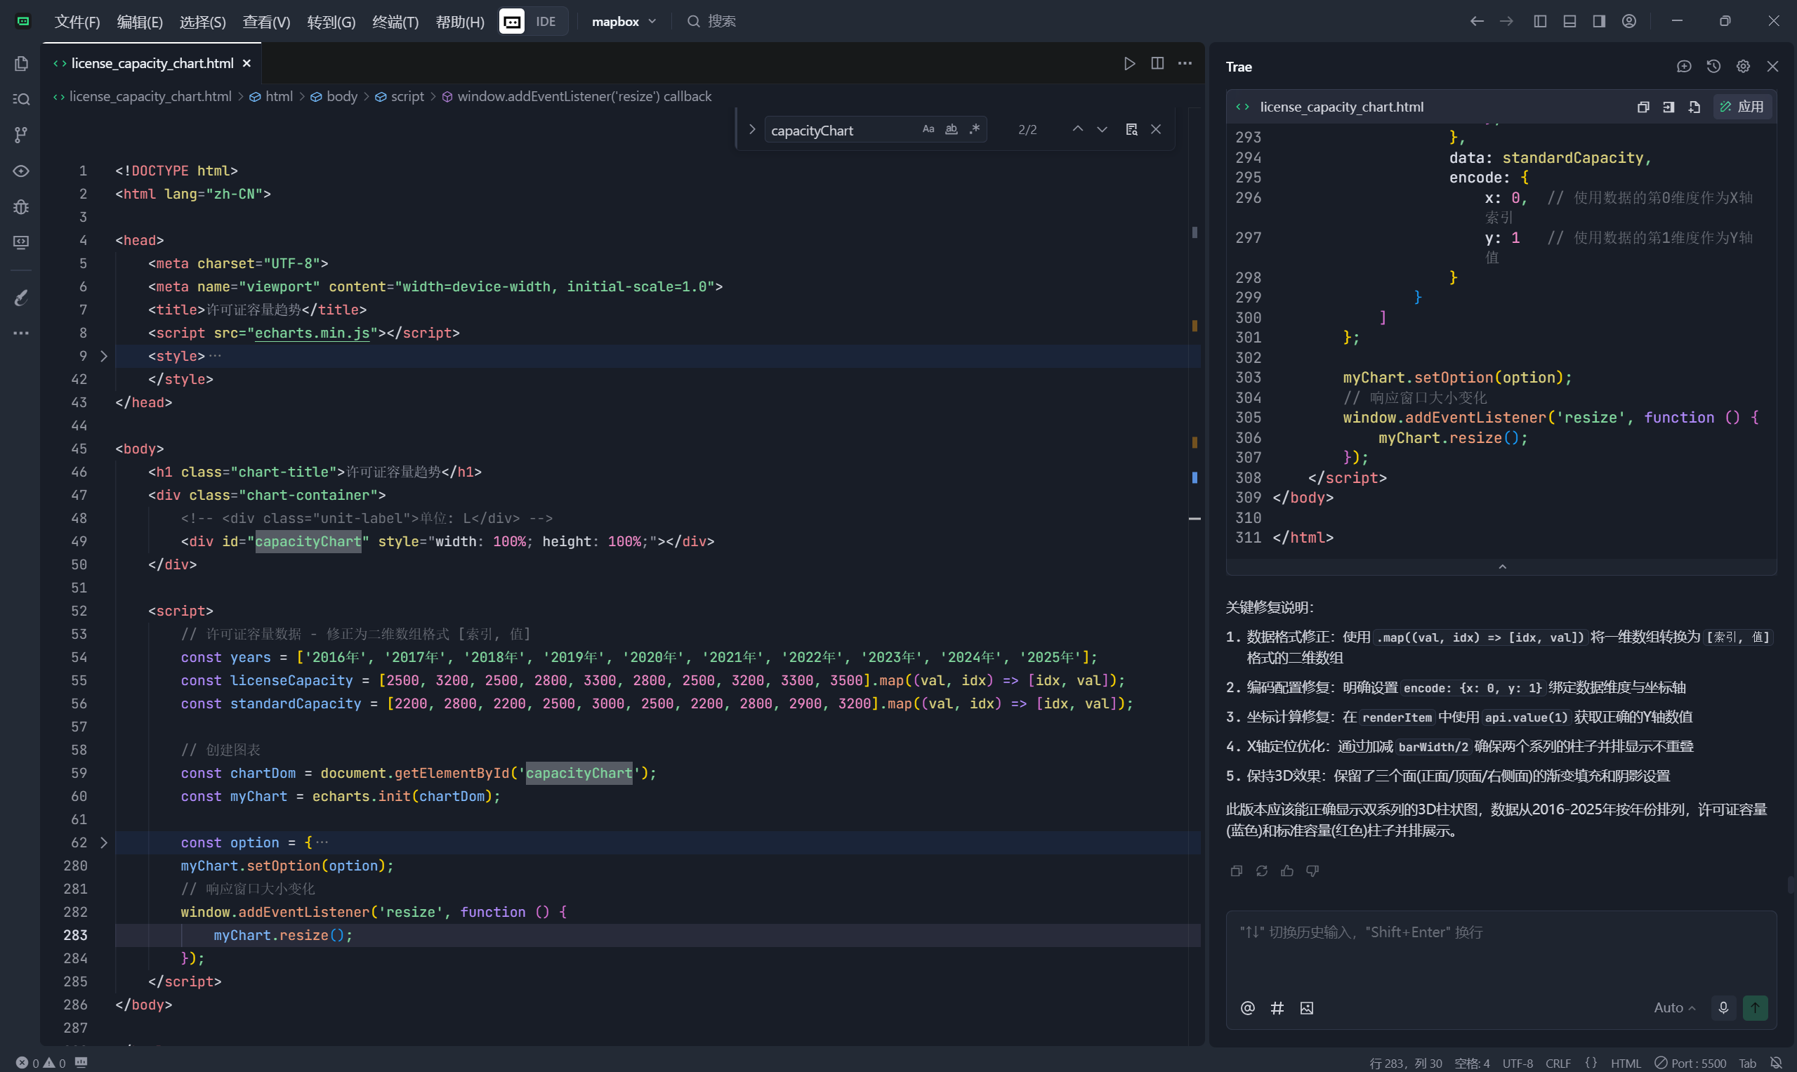Toggle regular expression search
Screen dimensions: 1797x1072
click(x=974, y=129)
